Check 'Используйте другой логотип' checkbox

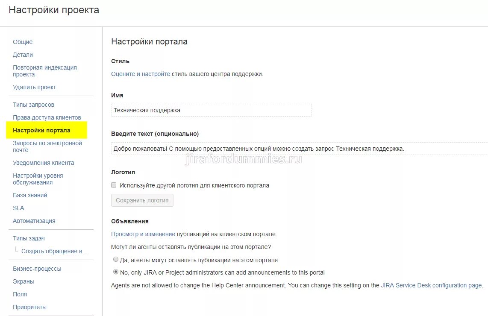pos(114,185)
